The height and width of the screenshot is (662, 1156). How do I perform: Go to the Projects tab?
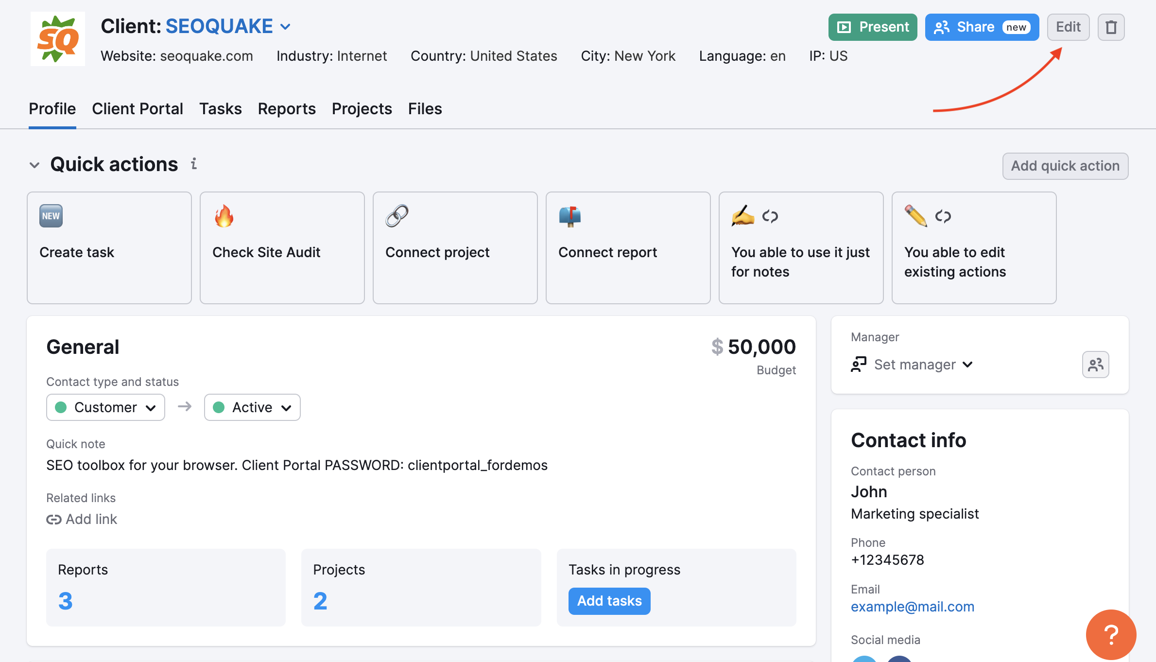point(362,109)
